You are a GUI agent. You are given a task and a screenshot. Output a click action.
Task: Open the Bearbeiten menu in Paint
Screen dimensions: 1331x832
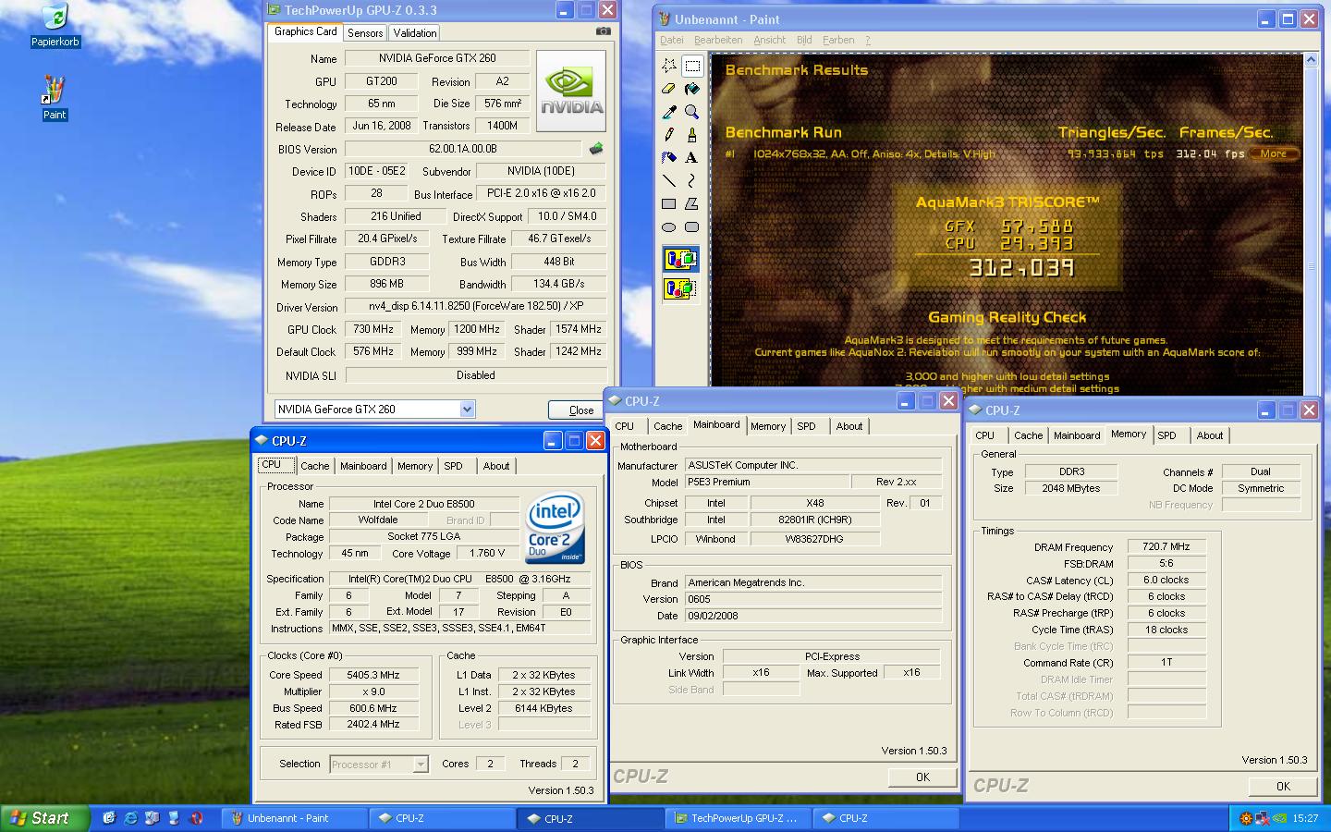pos(718,40)
